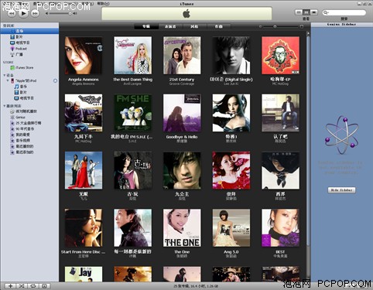373x290 pixels.
Task: Open The Best Damn Thing album cover
Action: [132, 56]
